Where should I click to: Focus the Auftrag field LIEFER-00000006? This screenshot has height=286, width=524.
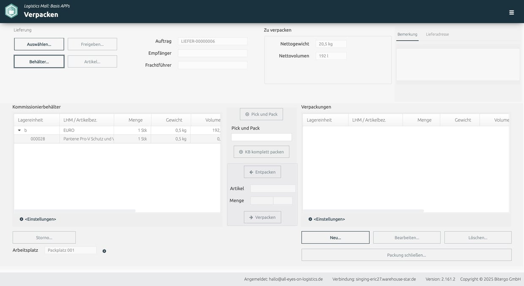point(213,41)
